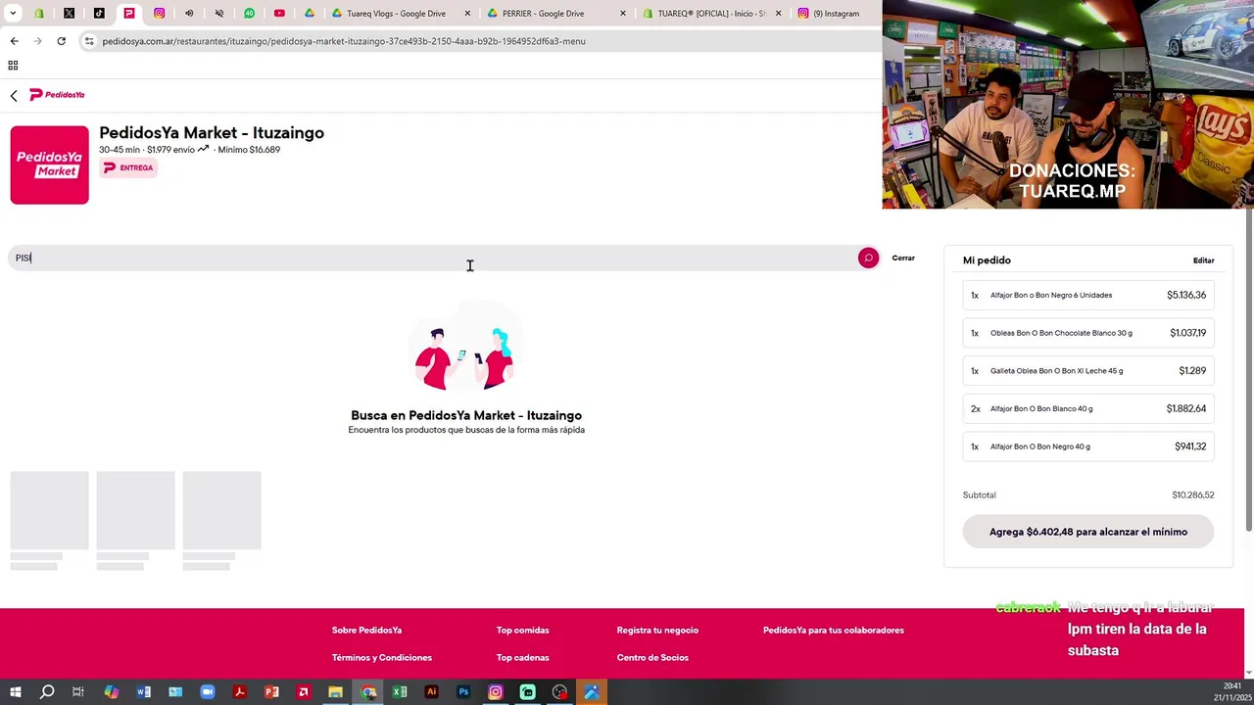The image size is (1254, 705).
Task: Open site info icon in the address bar
Action: click(89, 41)
